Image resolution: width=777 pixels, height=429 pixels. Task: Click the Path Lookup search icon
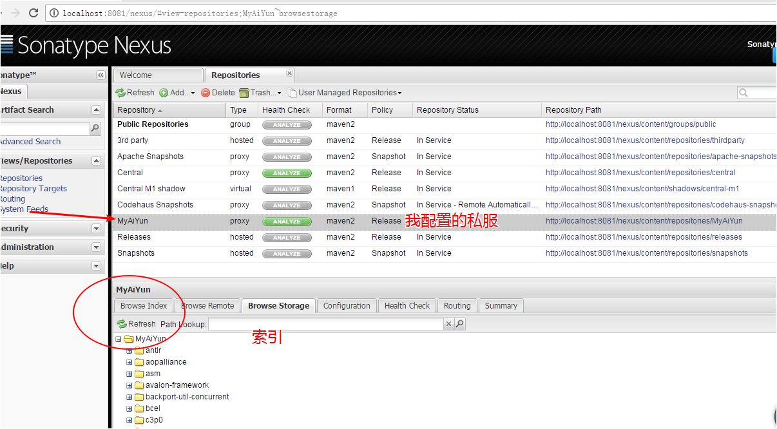coord(460,324)
